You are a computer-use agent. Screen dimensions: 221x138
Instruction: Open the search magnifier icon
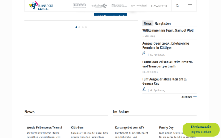pyautogui.click(x=177, y=6)
